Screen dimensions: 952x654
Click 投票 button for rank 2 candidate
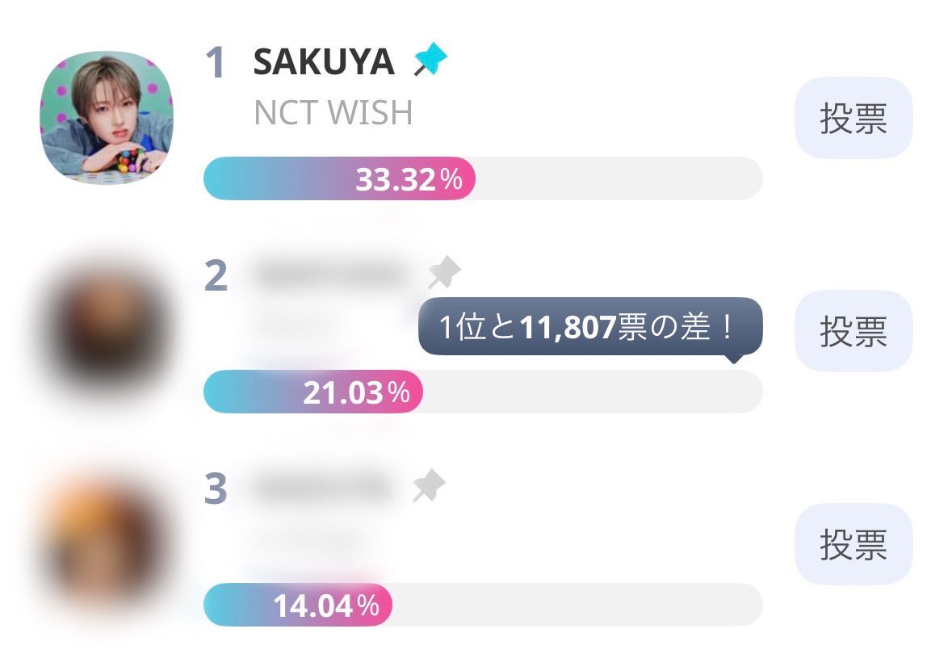853,331
